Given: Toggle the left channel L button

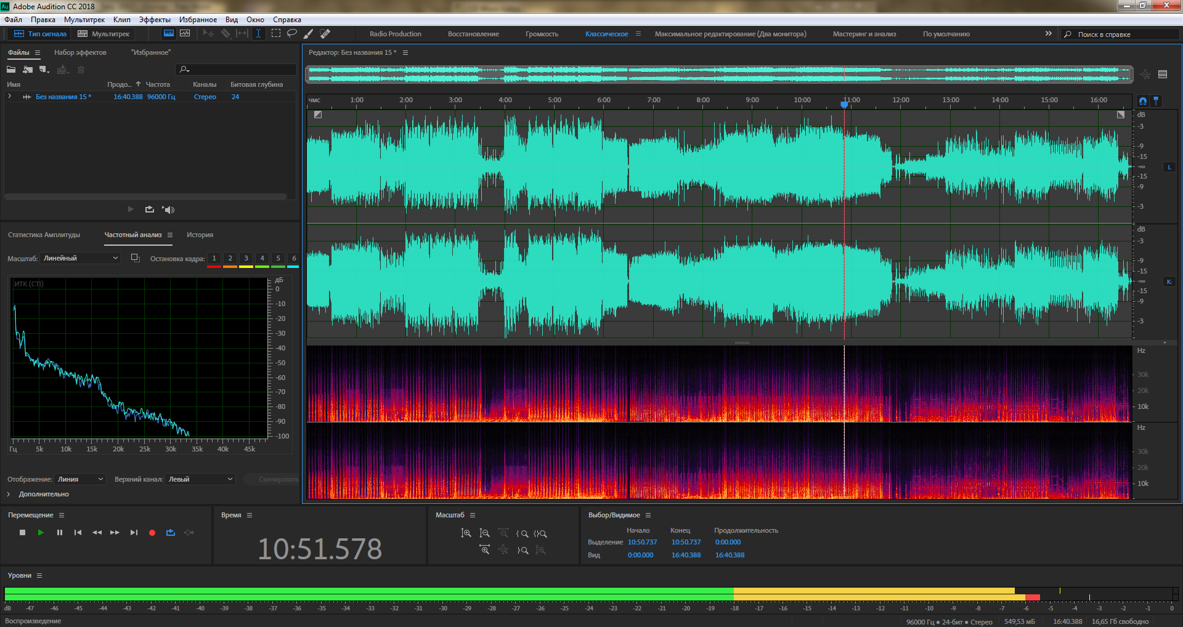Looking at the screenshot, I should click(1169, 167).
